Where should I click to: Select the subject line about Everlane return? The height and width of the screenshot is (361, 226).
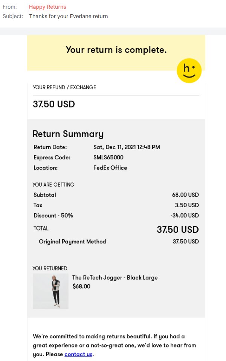point(68,16)
